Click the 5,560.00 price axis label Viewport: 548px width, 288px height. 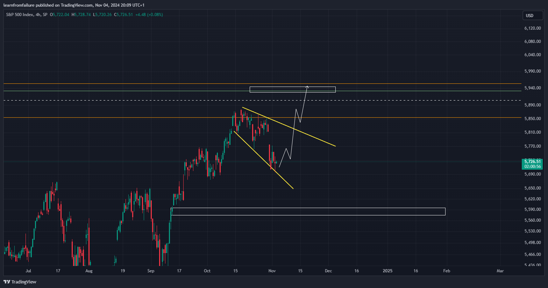[533, 220]
